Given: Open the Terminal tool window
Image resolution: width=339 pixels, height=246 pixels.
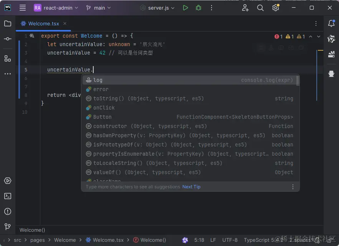Looking at the screenshot, I should pos(8,196).
